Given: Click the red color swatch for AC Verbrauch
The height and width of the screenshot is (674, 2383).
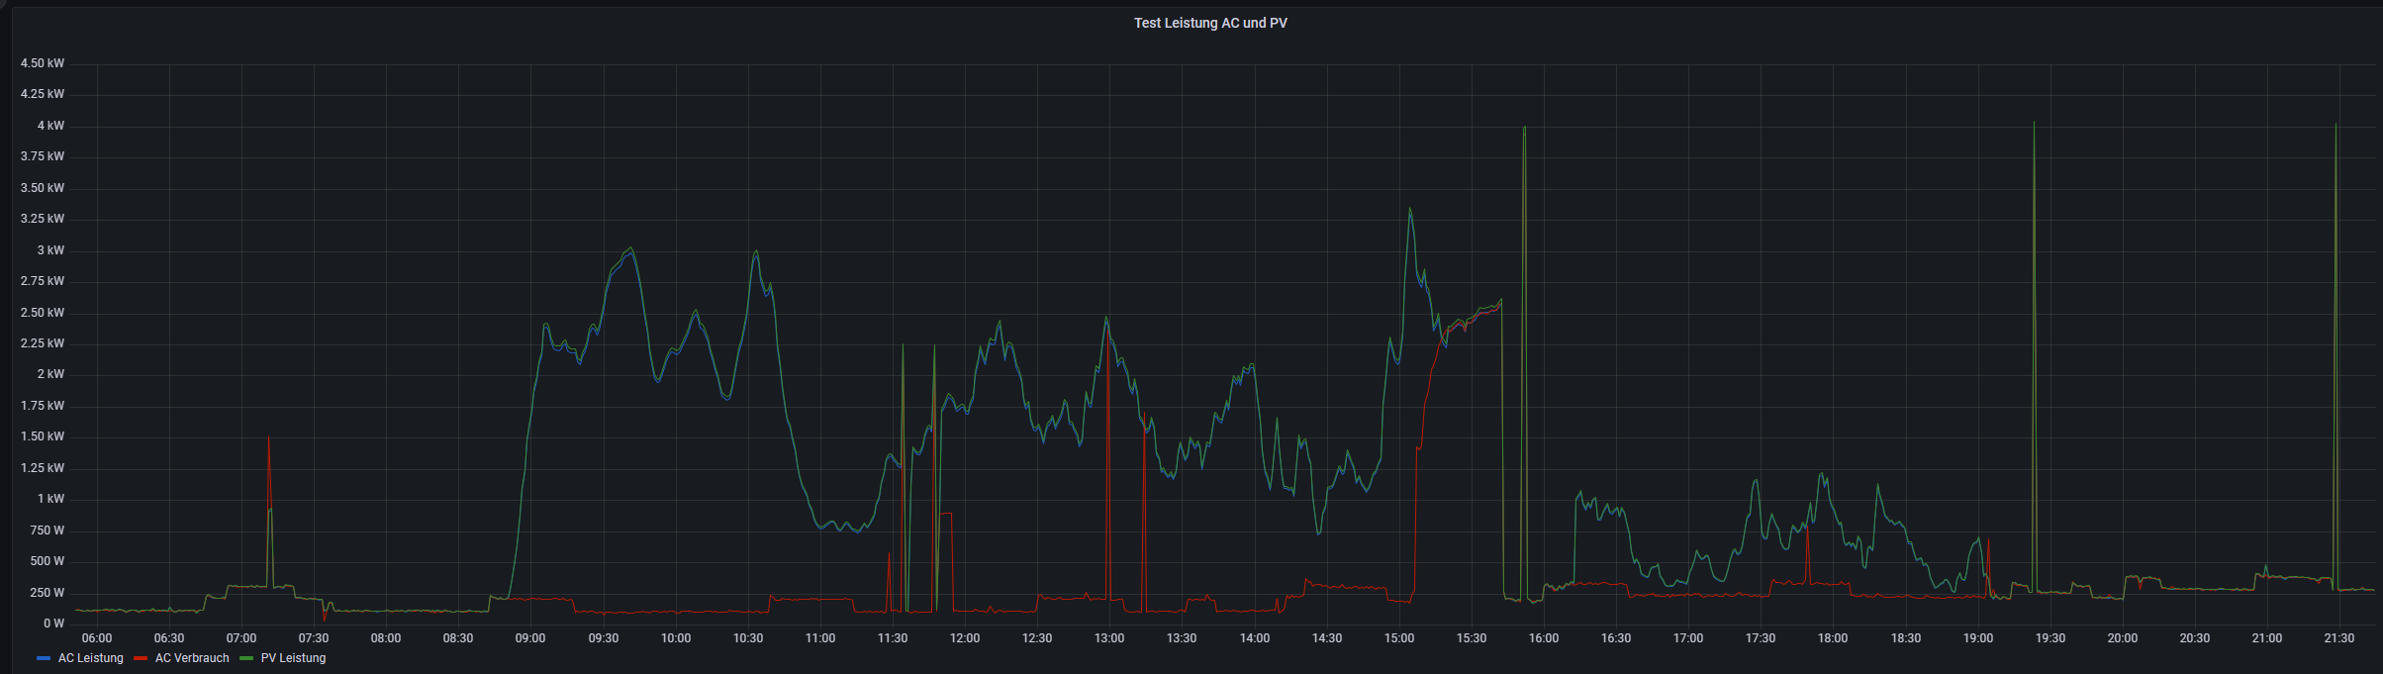Looking at the screenshot, I should point(141,658).
